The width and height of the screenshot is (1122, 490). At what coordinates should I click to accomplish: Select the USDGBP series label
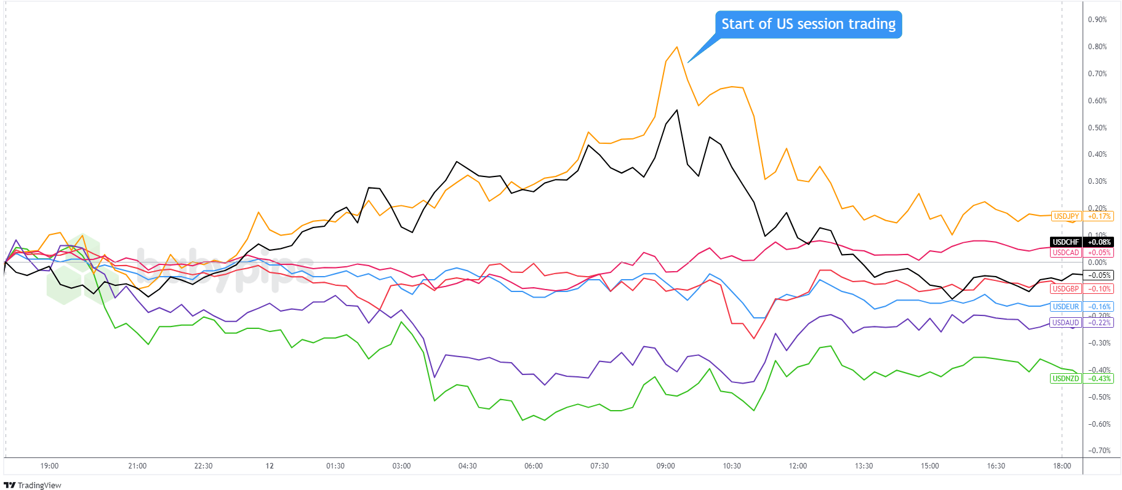tap(1065, 289)
